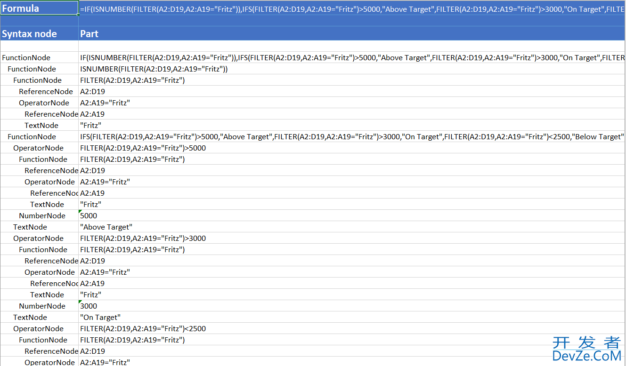
Task: Click the "On Target" part cell
Action: click(352, 317)
